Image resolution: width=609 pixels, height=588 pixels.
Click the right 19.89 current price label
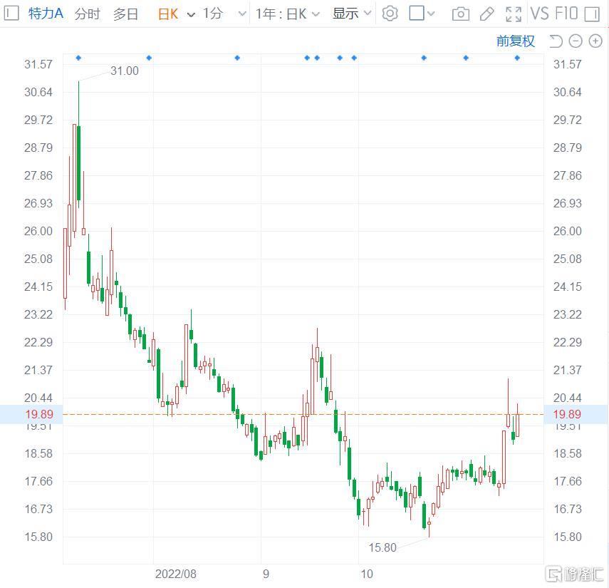567,414
